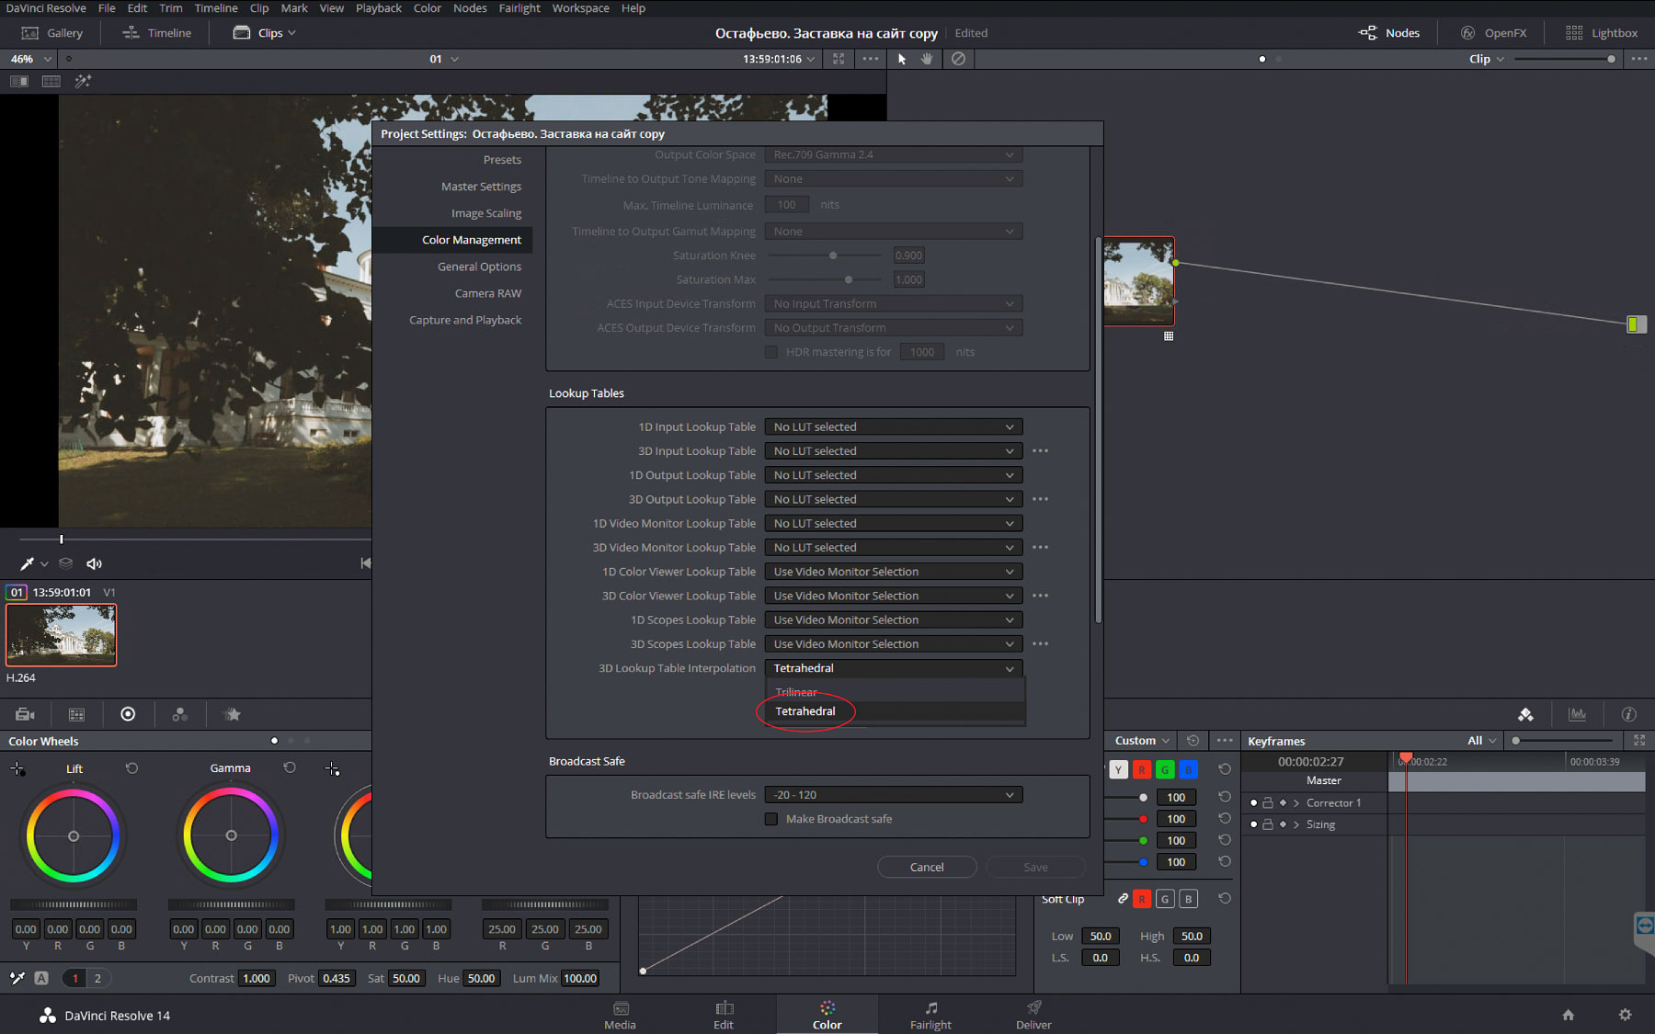This screenshot has width=1655, height=1034.
Task: Open 3D Lookup Table Interpolation dropdown
Action: [x=894, y=668]
